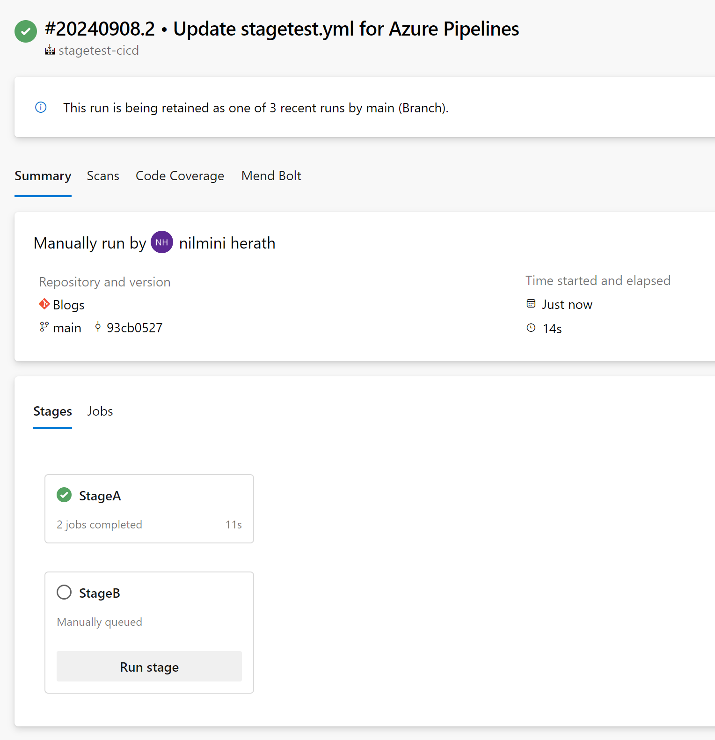715x740 pixels.
Task: Open commit 93cb0527
Action: pyautogui.click(x=134, y=328)
